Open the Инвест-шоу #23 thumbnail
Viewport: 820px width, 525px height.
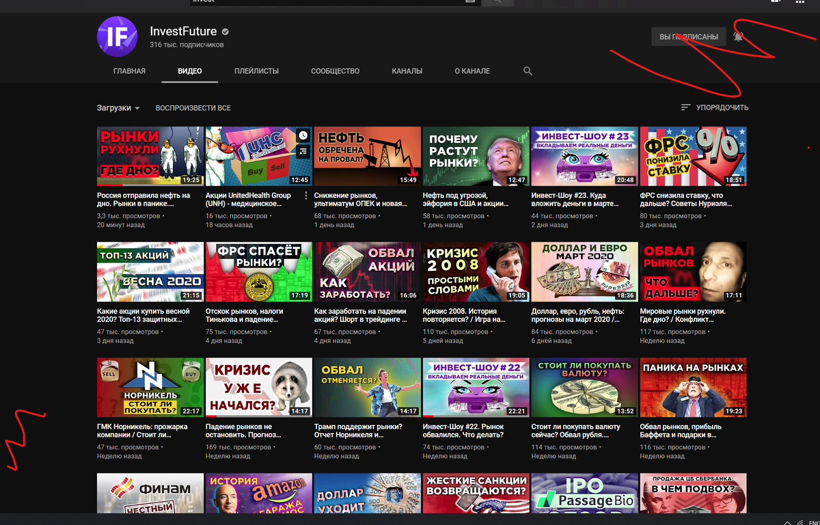[585, 157]
